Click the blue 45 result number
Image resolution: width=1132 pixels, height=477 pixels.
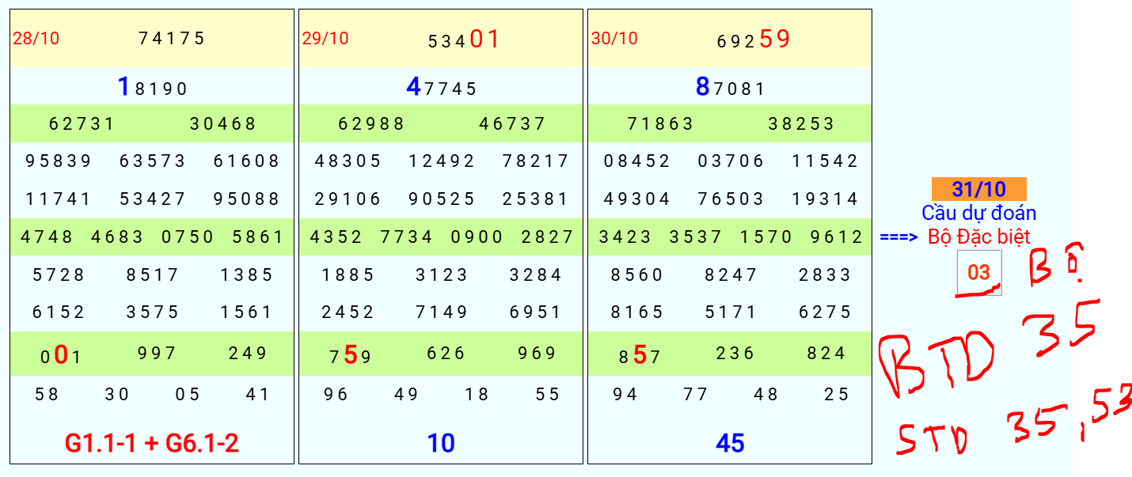[730, 444]
